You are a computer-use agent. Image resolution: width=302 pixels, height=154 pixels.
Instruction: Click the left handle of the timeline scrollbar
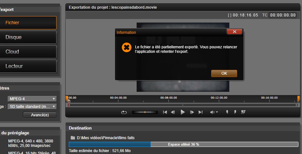click(69, 105)
